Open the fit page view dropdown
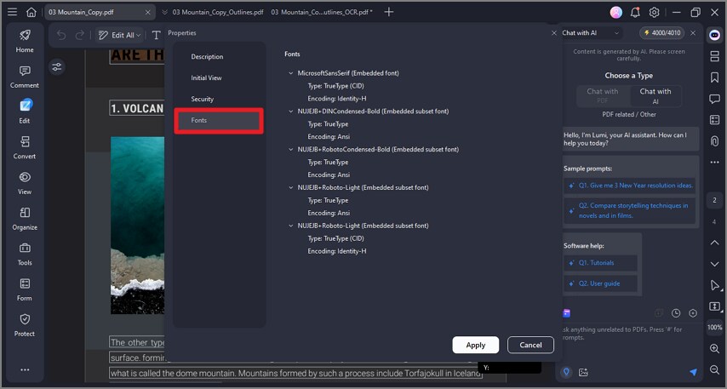This screenshot has height=389, width=727. (x=714, y=306)
